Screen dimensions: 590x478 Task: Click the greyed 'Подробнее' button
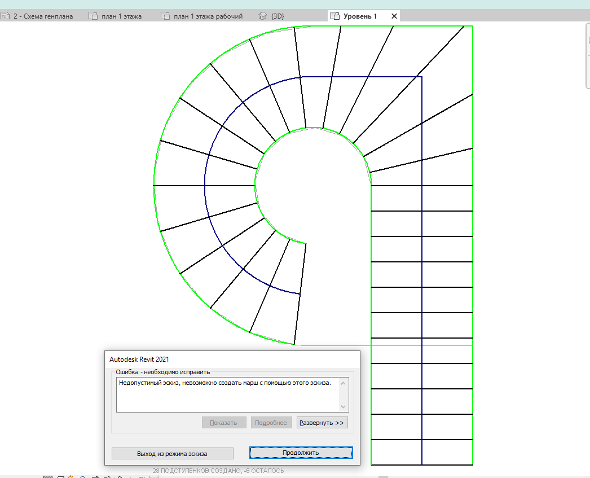point(271,423)
